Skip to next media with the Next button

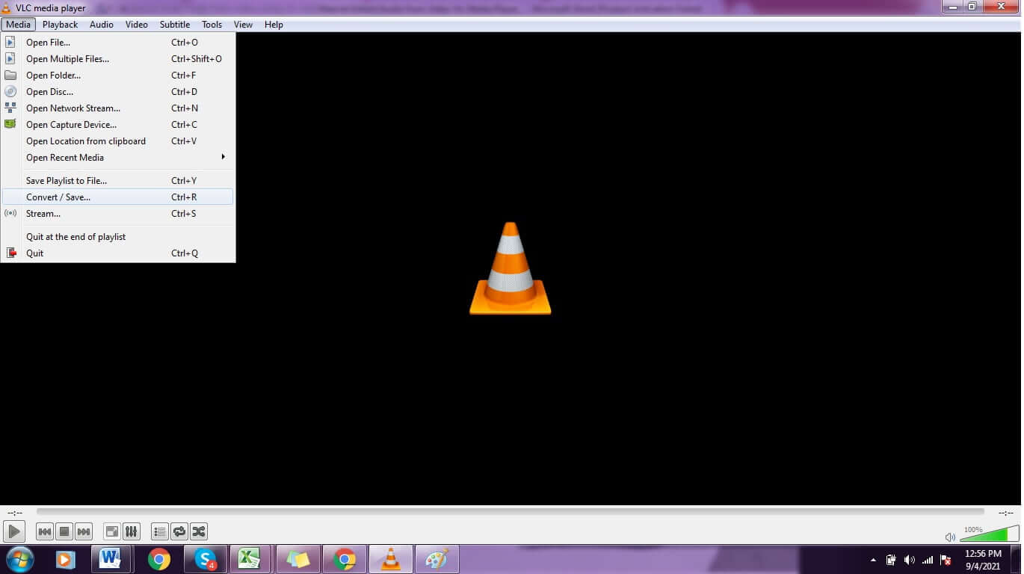(84, 531)
